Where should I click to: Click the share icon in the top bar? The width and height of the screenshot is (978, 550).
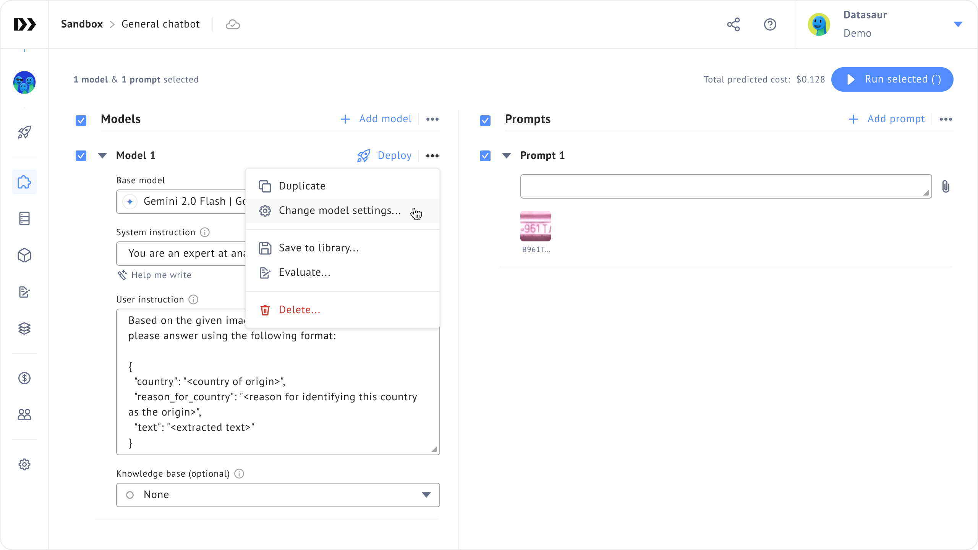(x=733, y=24)
